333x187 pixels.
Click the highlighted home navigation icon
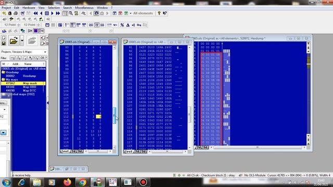click(x=96, y=13)
